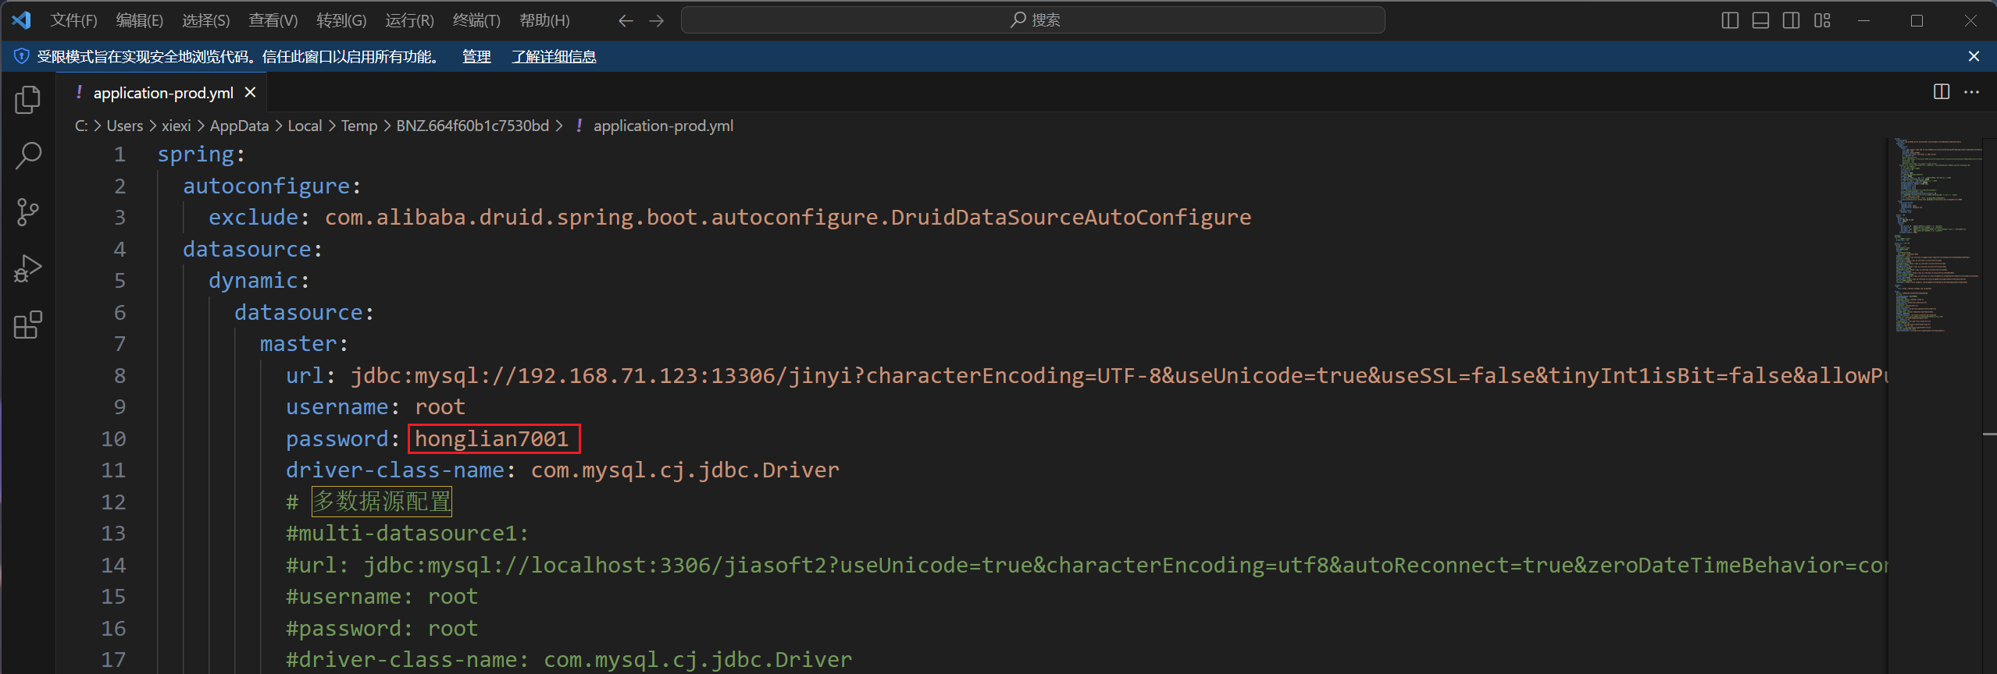
Task: Click the 'spring:' key on line 1
Action: [x=201, y=154]
